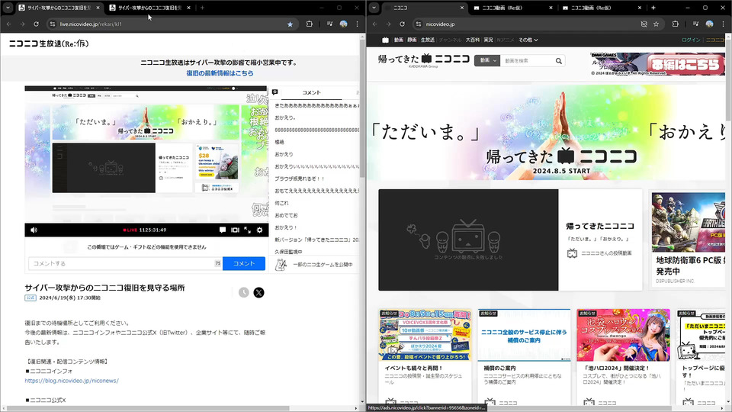Open 実況 in the niconico navigation bar
Screen dimensions: 732x412
[x=488, y=40]
